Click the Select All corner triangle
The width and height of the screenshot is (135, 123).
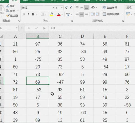(2, 36)
